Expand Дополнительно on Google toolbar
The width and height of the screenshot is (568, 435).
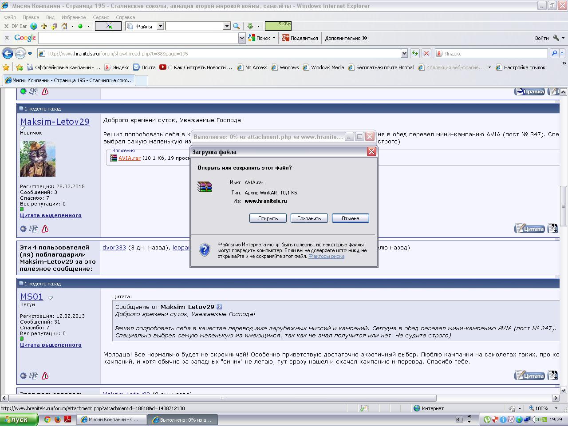[x=346, y=38]
